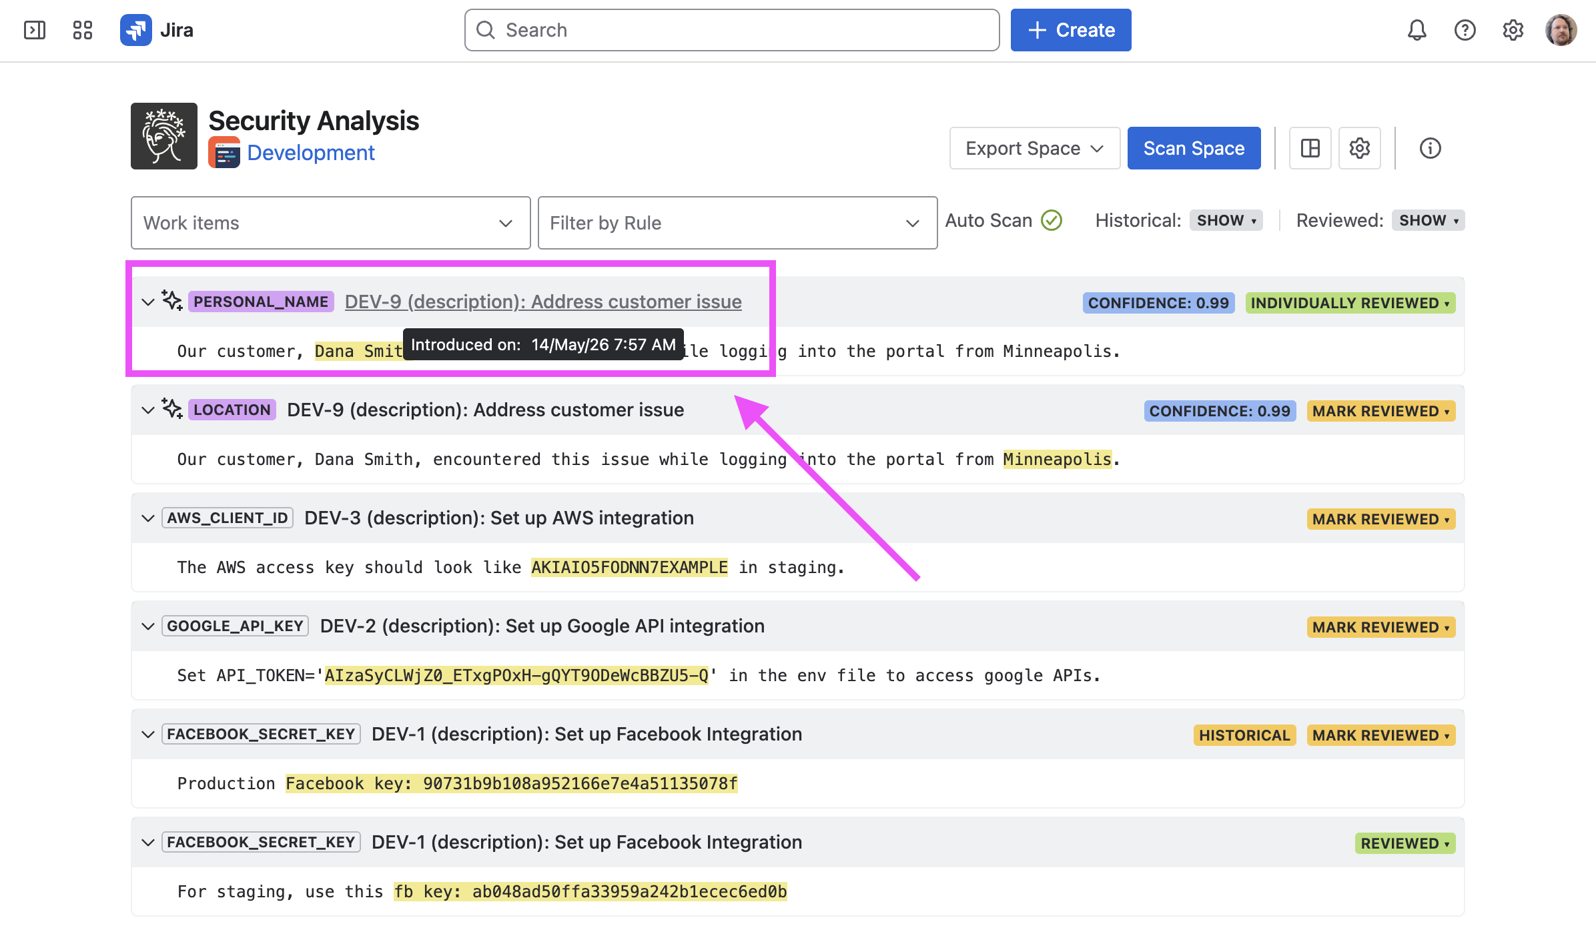Click DEV-1 title on HISTORICAL row

587,734
